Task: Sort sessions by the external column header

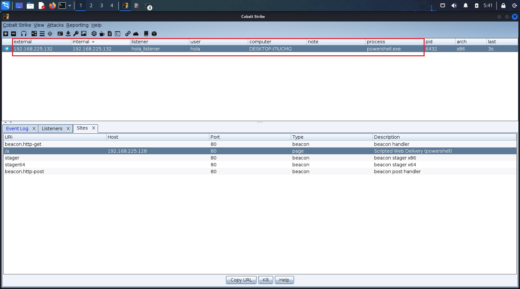Action: (42, 42)
